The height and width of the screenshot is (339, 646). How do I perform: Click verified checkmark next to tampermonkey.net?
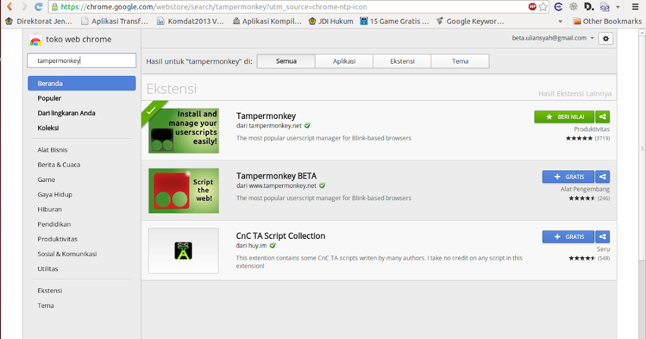(307, 125)
